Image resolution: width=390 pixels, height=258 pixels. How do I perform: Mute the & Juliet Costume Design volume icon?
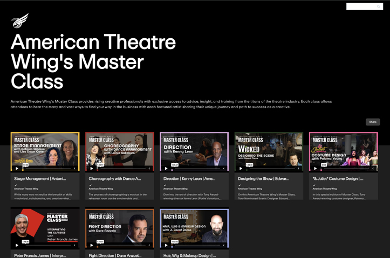click(373, 169)
